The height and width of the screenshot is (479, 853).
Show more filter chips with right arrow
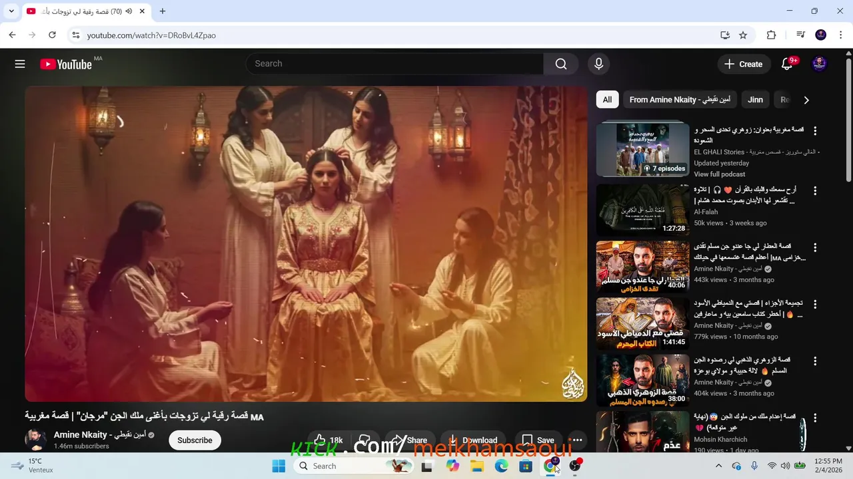tap(806, 100)
